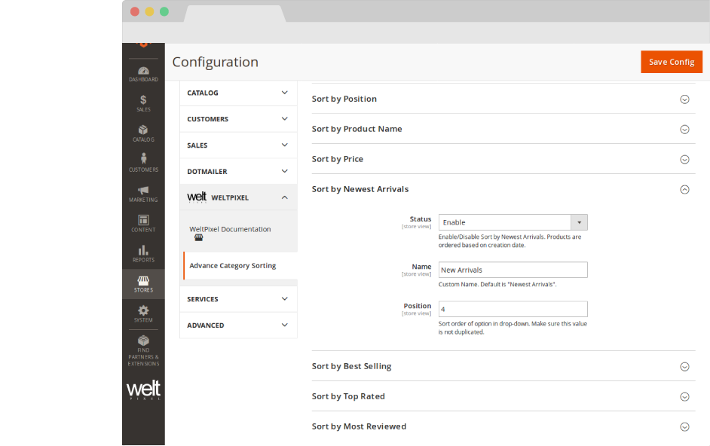Image resolution: width=710 pixels, height=446 pixels.
Task: Click the Name field with New Arrivals
Action: pos(513,270)
